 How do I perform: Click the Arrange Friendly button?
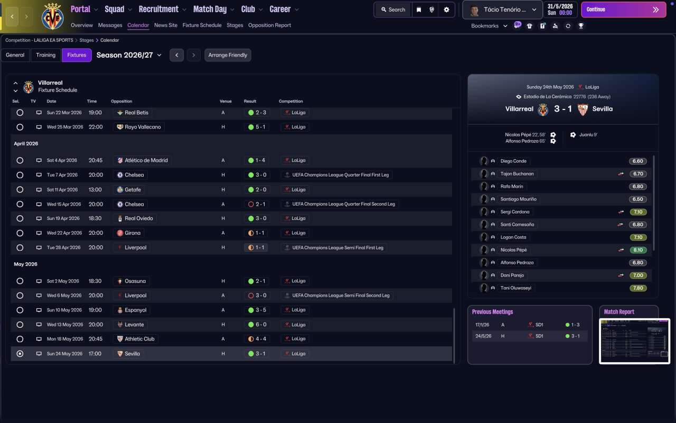[x=228, y=55]
